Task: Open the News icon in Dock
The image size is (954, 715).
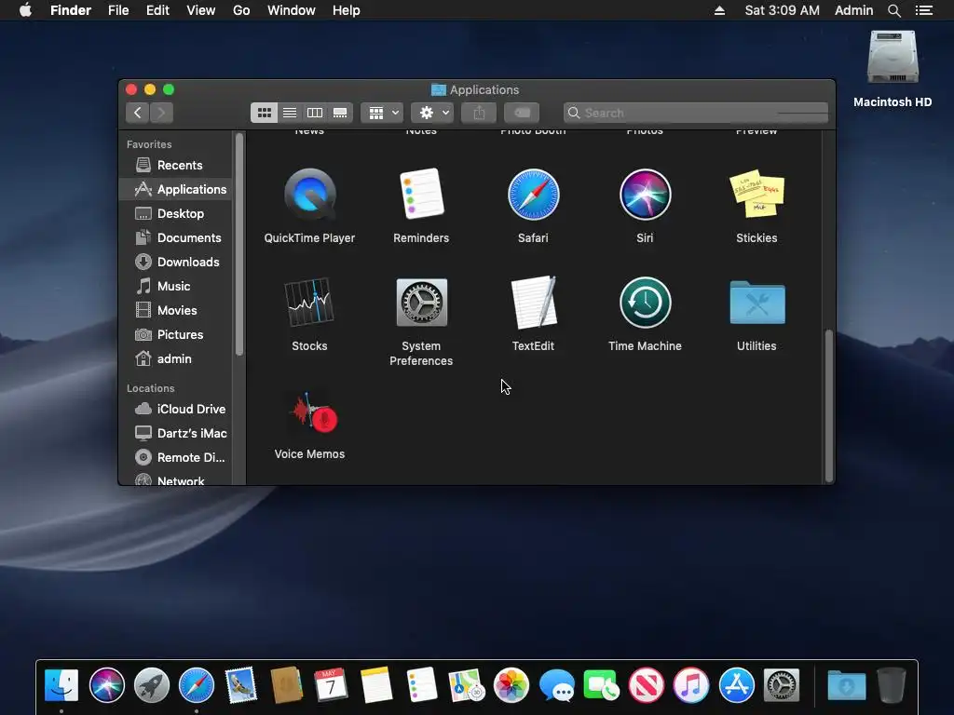Action: coord(647,685)
